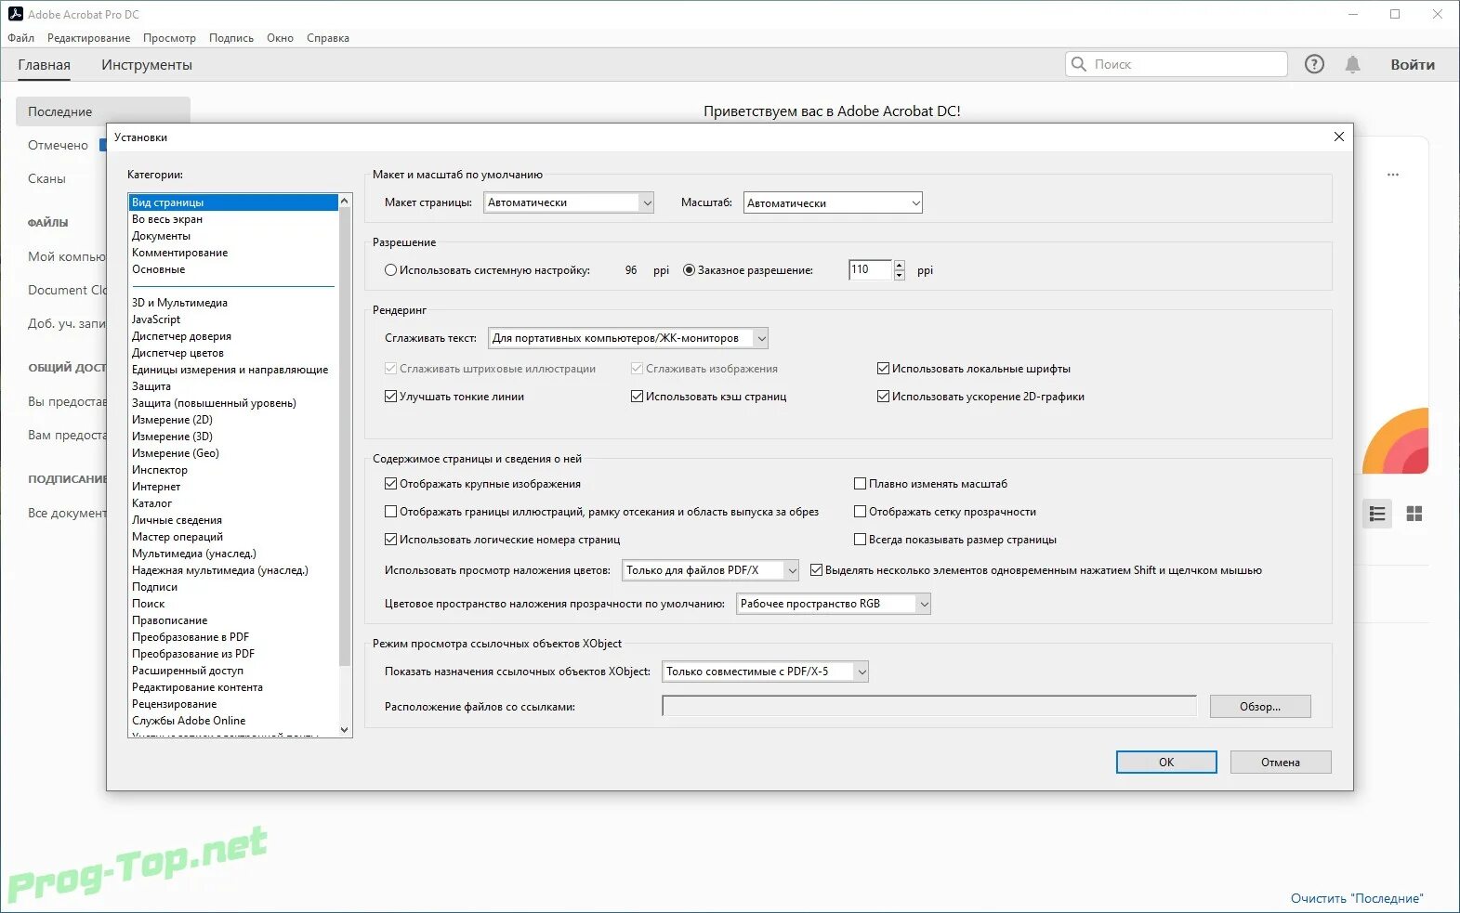Switch to grid thumbnail view icon
Image resolution: width=1460 pixels, height=913 pixels.
[x=1414, y=514]
